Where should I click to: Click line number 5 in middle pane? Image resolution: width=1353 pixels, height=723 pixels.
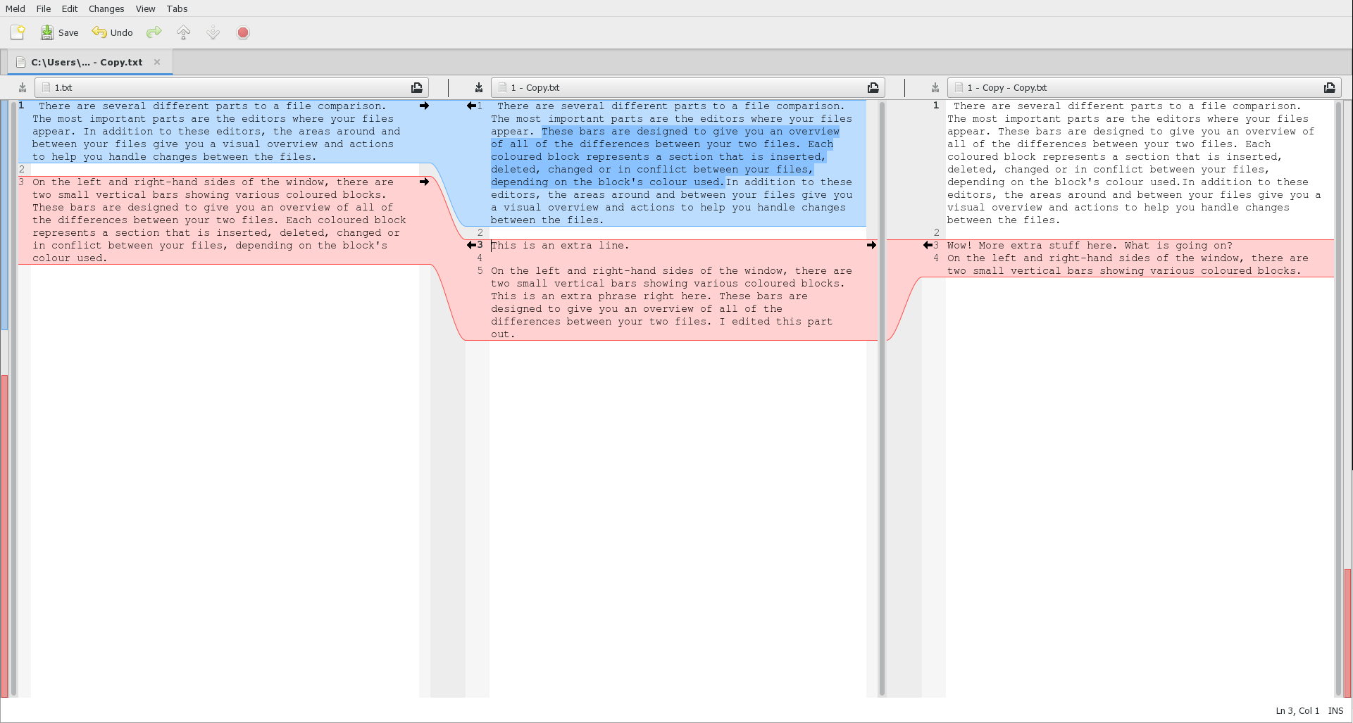point(480,270)
